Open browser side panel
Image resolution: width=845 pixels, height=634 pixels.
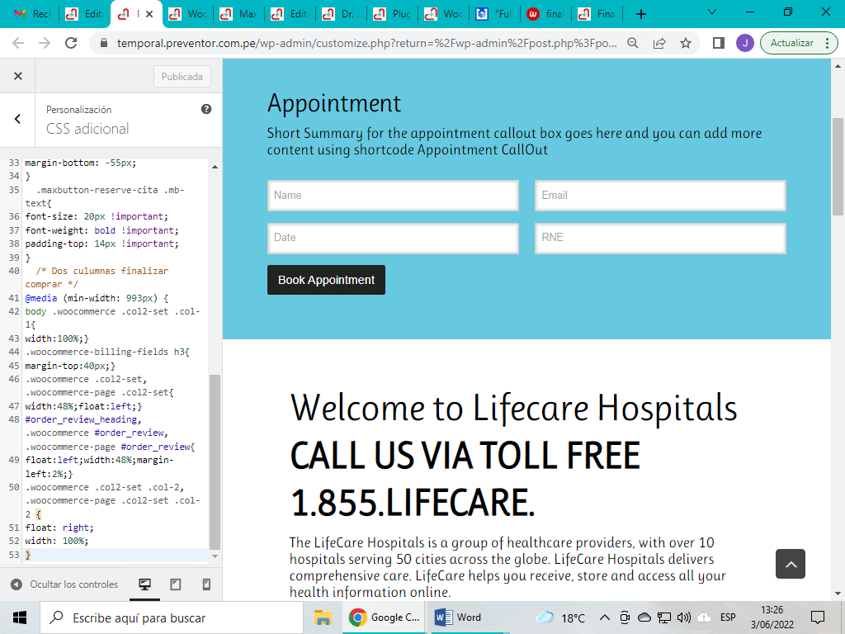[719, 43]
